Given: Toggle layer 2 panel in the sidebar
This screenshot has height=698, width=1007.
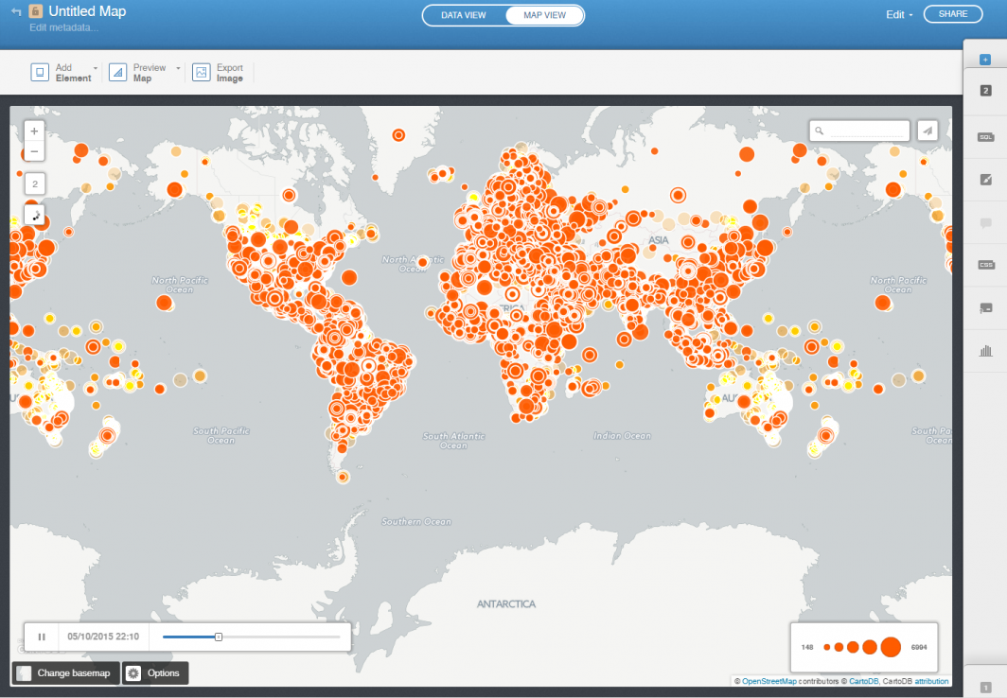Looking at the screenshot, I should click(x=985, y=90).
